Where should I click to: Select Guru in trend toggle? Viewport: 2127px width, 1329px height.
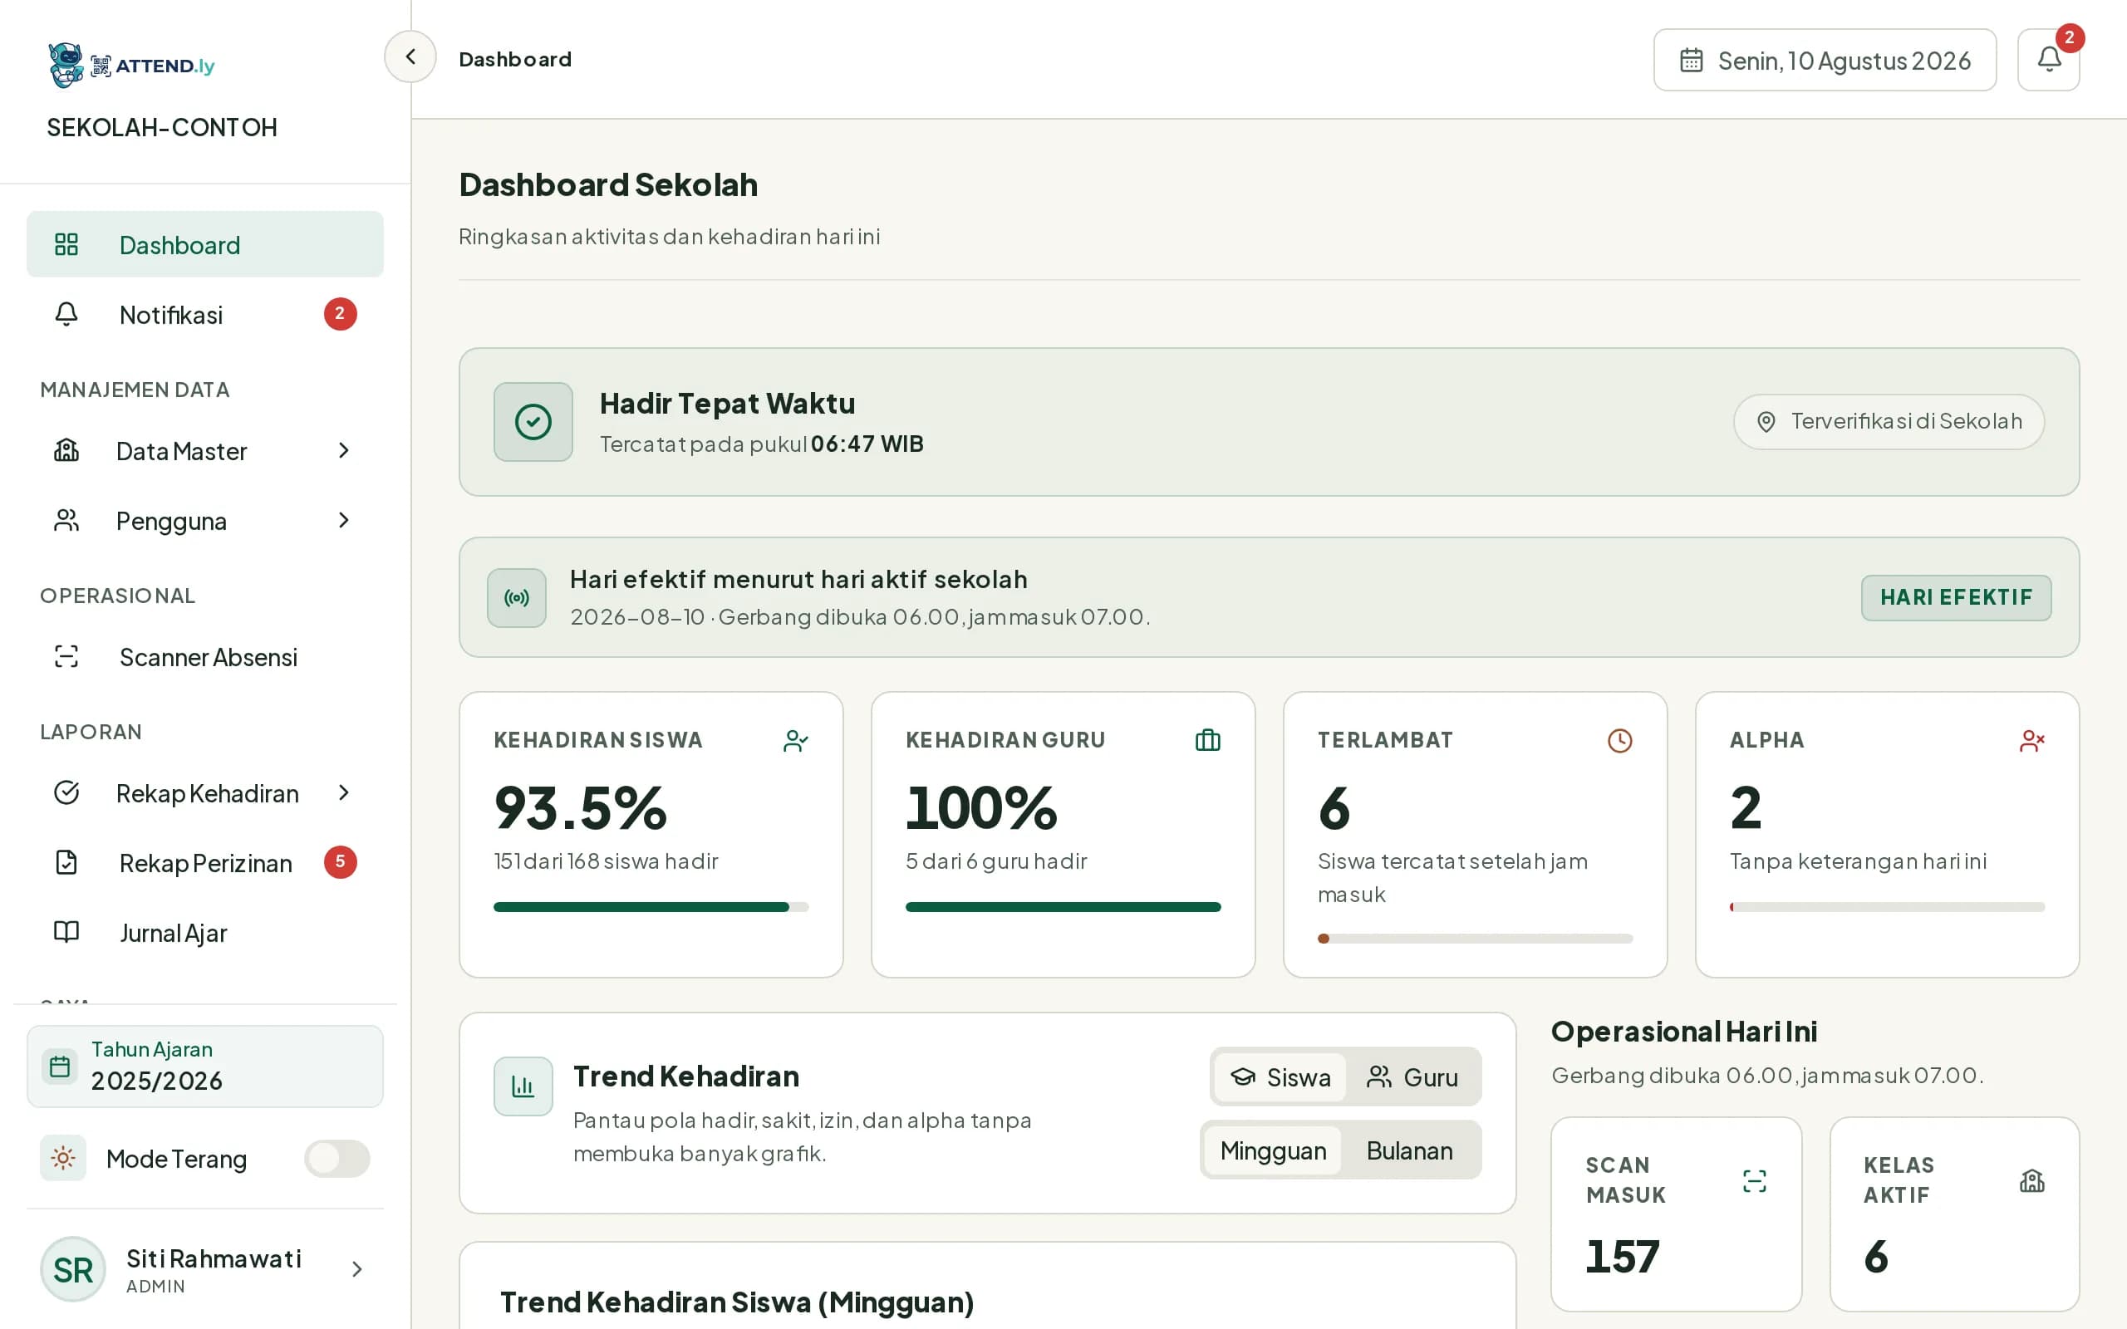click(x=1412, y=1076)
